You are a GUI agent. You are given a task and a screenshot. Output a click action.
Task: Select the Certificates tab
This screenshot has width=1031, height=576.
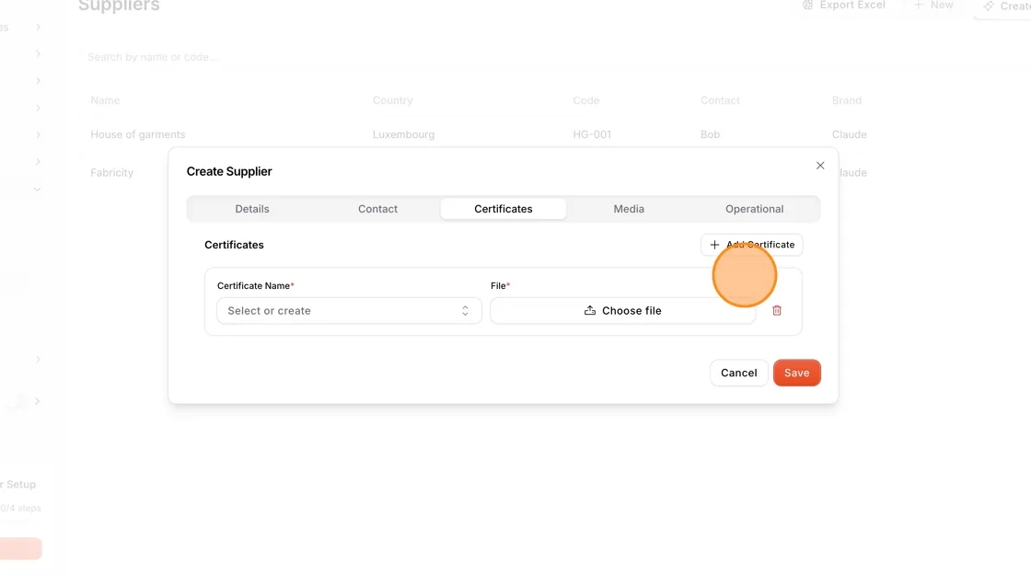tap(503, 209)
